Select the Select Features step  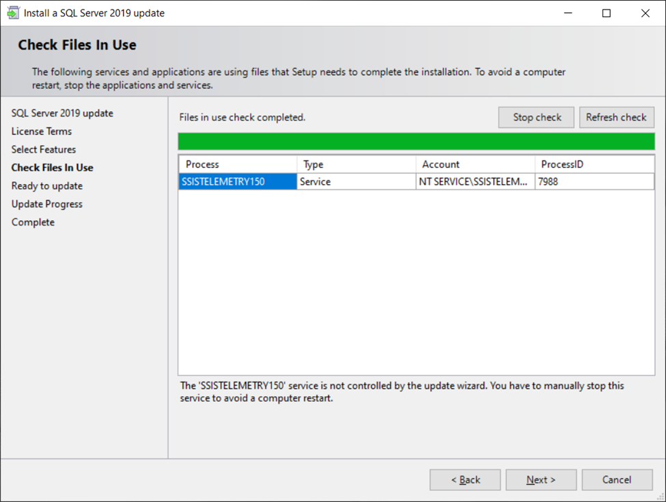(44, 149)
